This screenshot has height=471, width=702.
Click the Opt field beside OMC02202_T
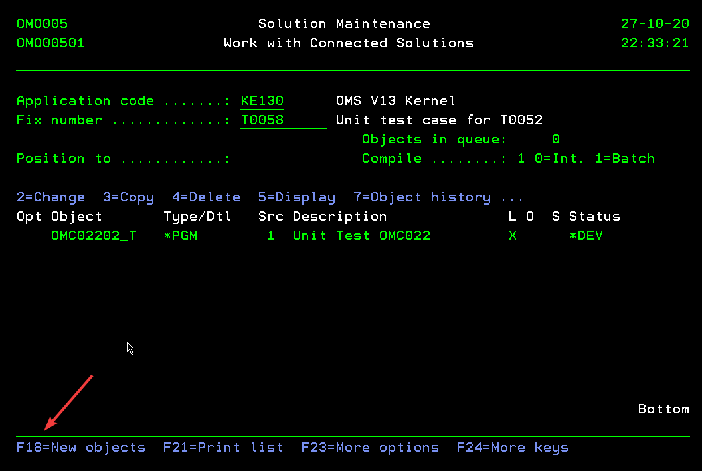(x=25, y=236)
